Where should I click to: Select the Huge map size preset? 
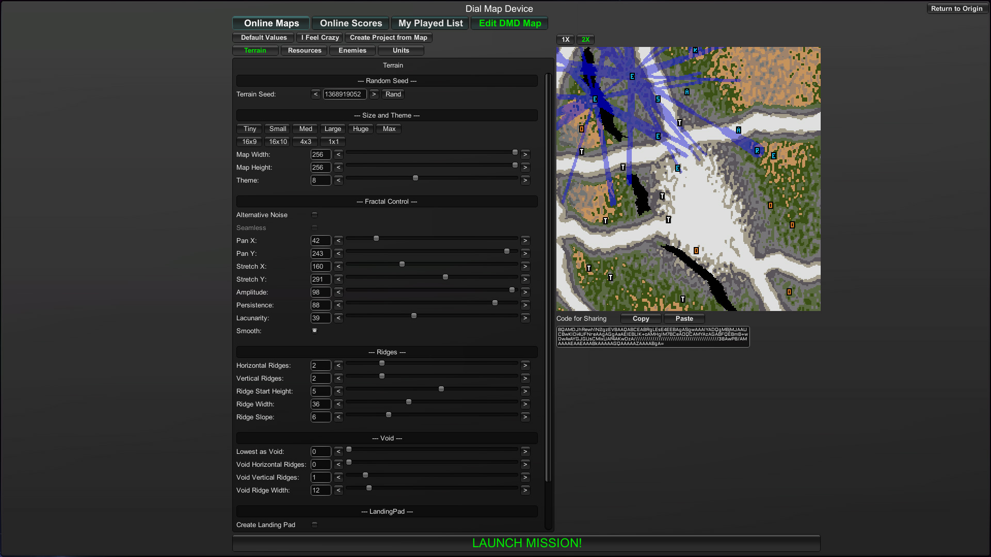(360, 129)
